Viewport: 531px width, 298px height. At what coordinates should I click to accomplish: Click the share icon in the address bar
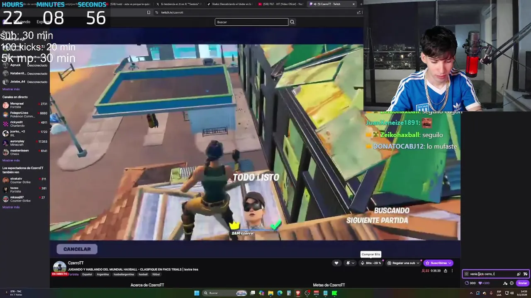pyautogui.click(x=359, y=12)
